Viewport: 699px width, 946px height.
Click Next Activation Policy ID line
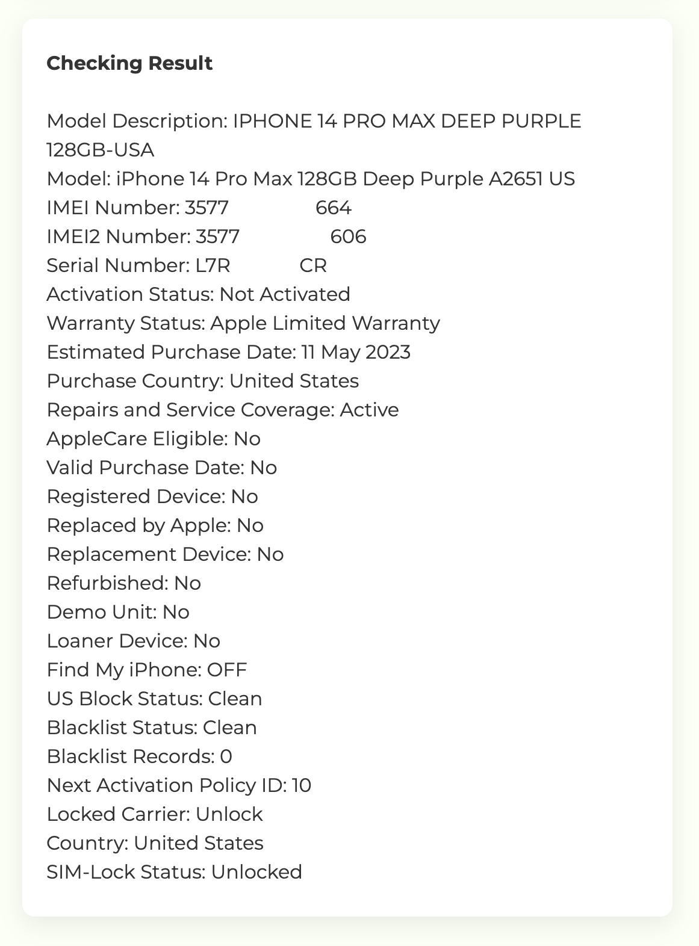click(179, 785)
